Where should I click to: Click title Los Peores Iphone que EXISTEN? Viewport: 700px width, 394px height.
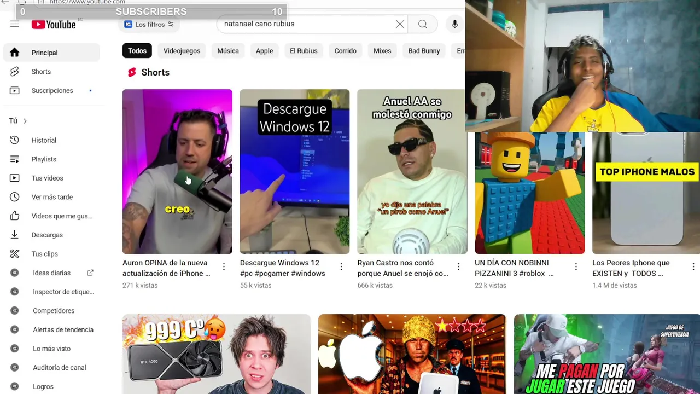(631, 268)
